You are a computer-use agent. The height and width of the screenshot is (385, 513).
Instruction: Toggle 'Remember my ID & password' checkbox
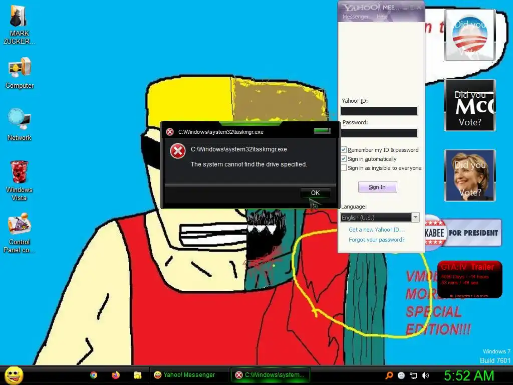[x=344, y=149]
